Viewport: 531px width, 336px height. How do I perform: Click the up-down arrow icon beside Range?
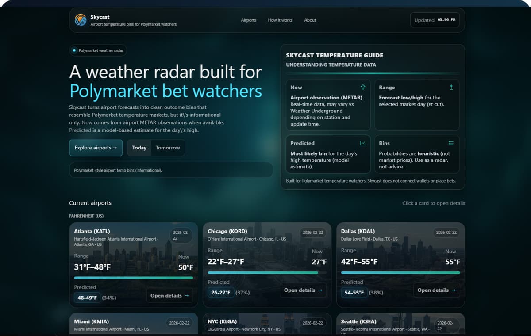tap(452, 87)
